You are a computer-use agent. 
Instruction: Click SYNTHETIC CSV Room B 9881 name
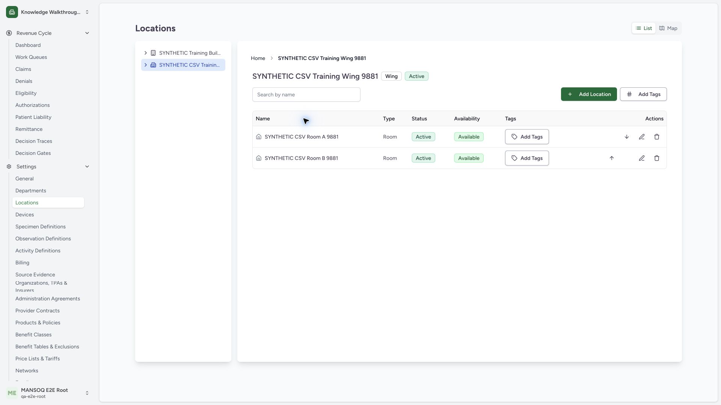(x=302, y=158)
